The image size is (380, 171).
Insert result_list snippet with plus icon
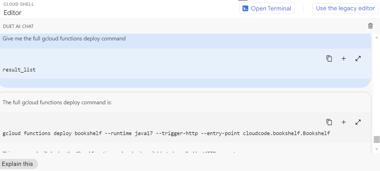click(344, 59)
